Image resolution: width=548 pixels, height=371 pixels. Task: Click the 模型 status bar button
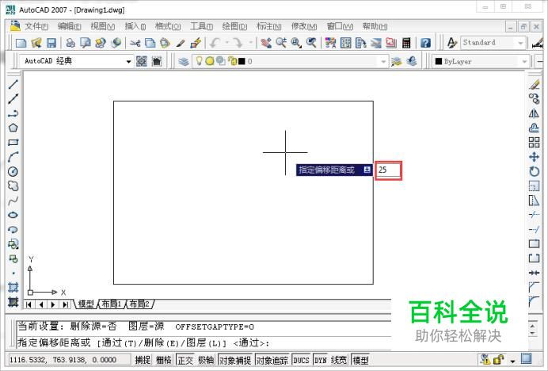point(360,360)
